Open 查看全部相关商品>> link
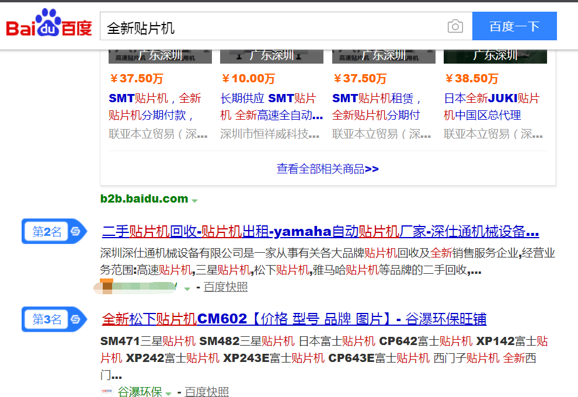 point(328,169)
